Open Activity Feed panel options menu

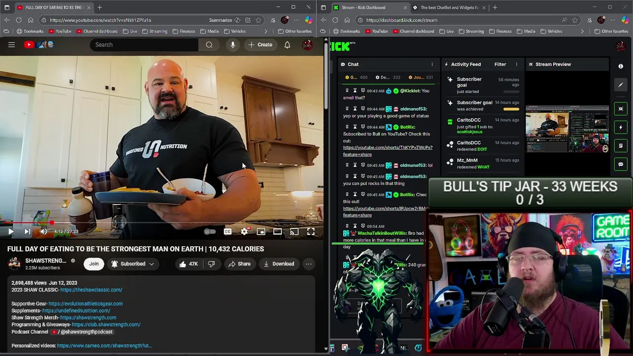pyautogui.click(x=516, y=64)
